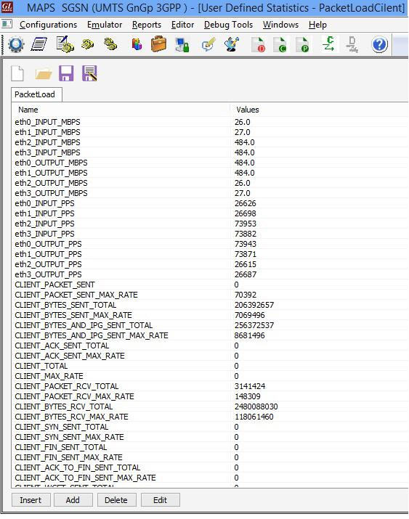Click the value 7069496
The height and width of the screenshot is (519, 409).
(x=250, y=315)
